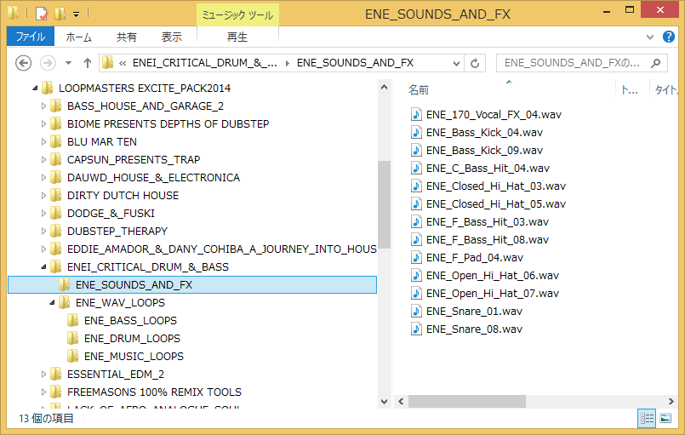The height and width of the screenshot is (435, 685).
Task: Select DODGE_&_FUSKI folder in tree
Action: (111, 214)
